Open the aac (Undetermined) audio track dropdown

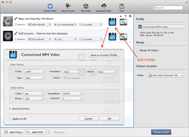pos(65,25)
